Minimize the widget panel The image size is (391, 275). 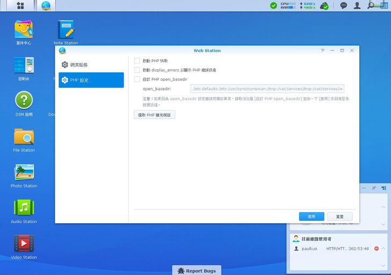(x=364, y=188)
